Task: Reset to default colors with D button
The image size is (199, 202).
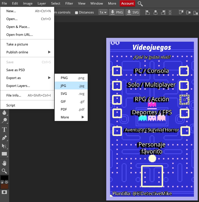Action: pyautogui.click(x=6, y=182)
